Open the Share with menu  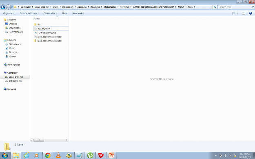point(51,13)
